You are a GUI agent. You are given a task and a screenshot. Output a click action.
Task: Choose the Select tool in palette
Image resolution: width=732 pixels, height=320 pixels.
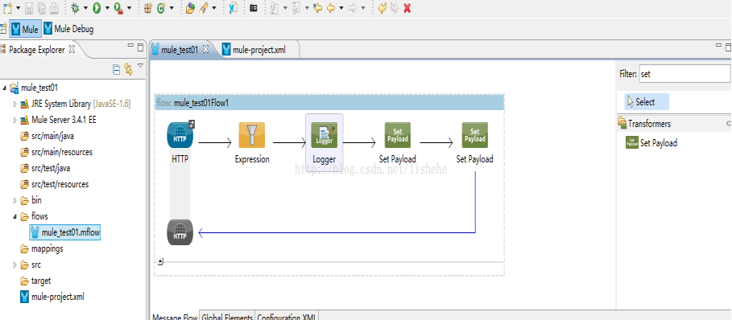click(x=647, y=101)
